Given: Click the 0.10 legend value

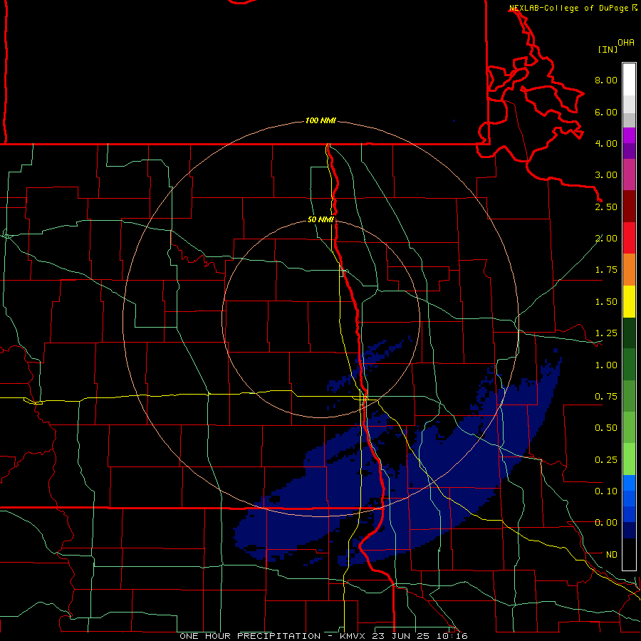Looking at the screenshot, I should [606, 491].
